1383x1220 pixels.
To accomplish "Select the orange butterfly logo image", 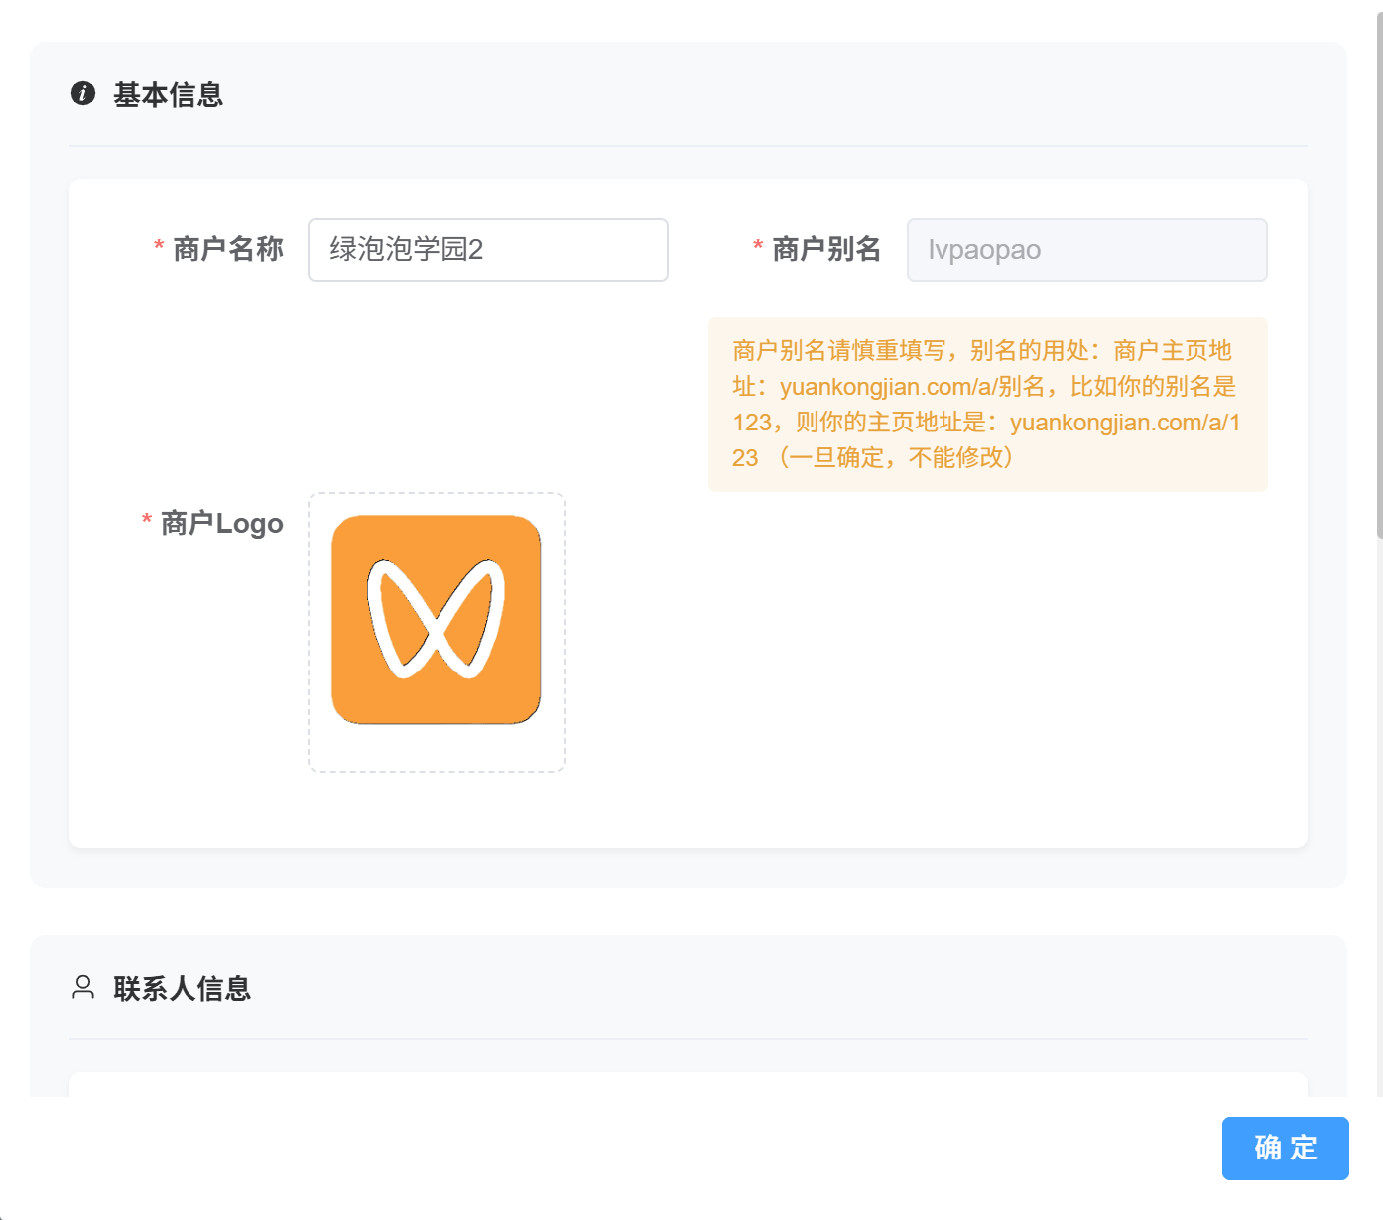I will [x=436, y=618].
